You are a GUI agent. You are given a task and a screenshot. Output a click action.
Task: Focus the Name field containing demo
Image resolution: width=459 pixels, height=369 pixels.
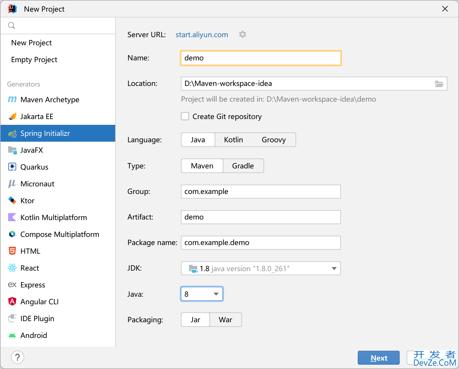(261, 58)
